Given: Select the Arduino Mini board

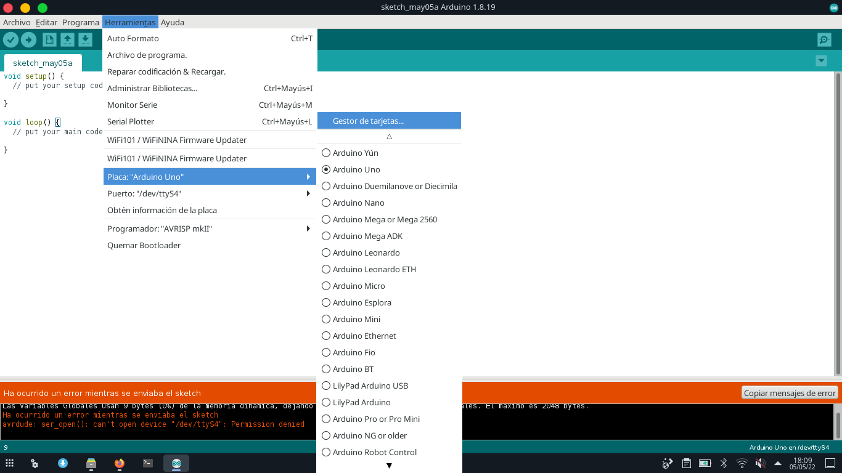Looking at the screenshot, I should [389, 319].
